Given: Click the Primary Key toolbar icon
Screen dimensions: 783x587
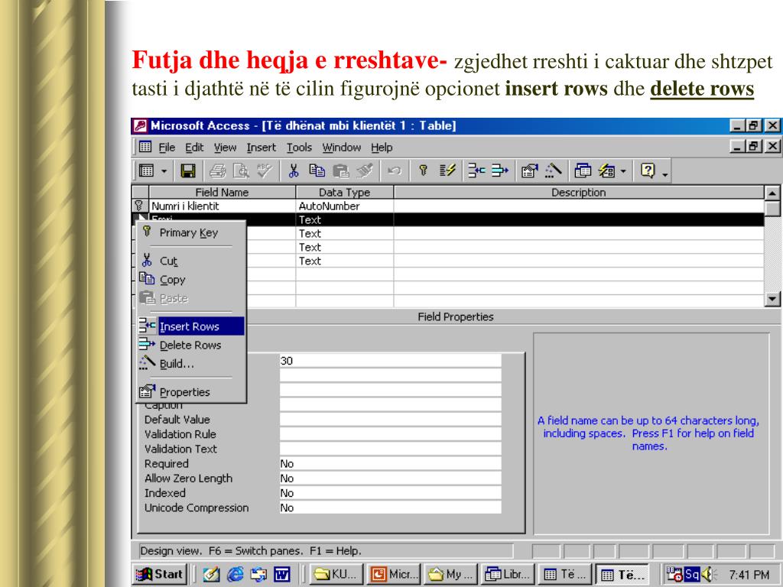Looking at the screenshot, I should 423,171.
